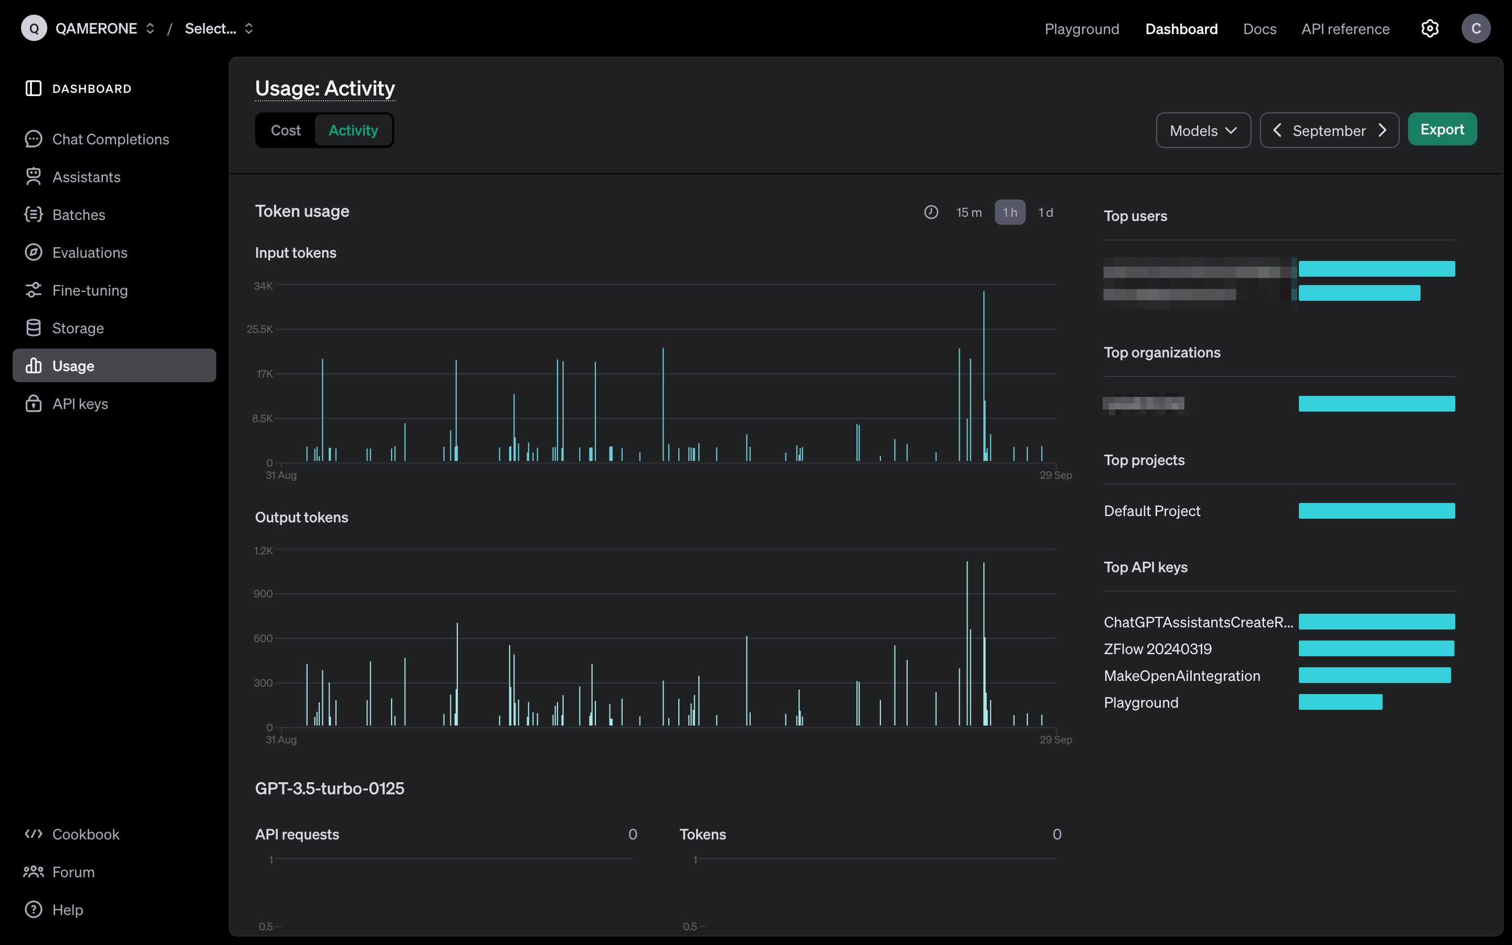Switch to the Cost view toggle

(x=286, y=130)
